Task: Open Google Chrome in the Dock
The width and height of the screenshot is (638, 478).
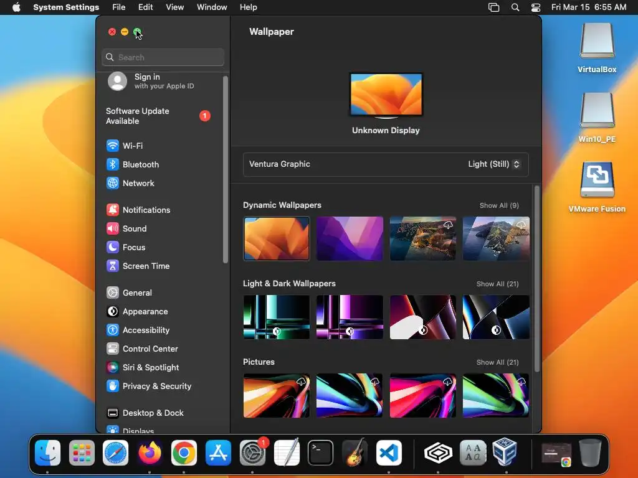Action: click(x=184, y=453)
